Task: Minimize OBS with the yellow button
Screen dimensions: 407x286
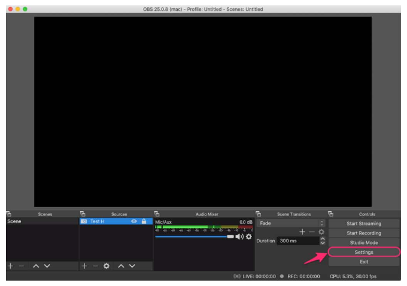Action: pos(17,9)
